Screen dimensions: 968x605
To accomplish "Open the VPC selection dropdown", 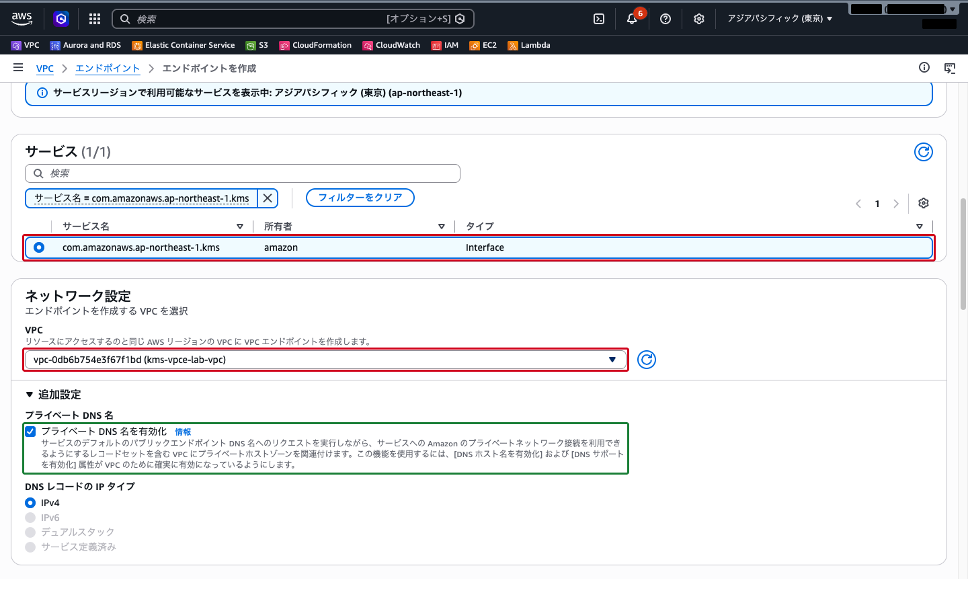I will (x=325, y=360).
